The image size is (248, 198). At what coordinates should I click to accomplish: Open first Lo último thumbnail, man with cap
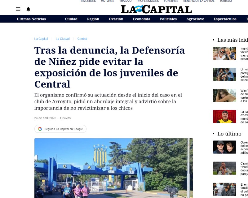[224, 147]
